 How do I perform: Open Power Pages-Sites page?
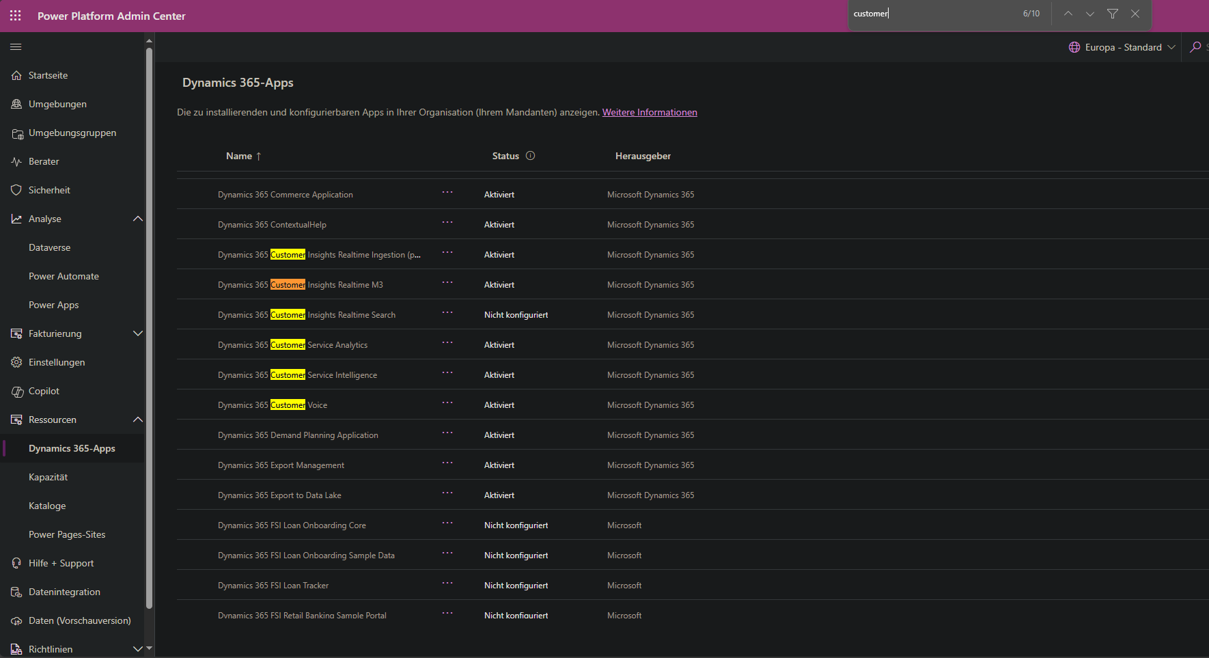pyautogui.click(x=67, y=534)
